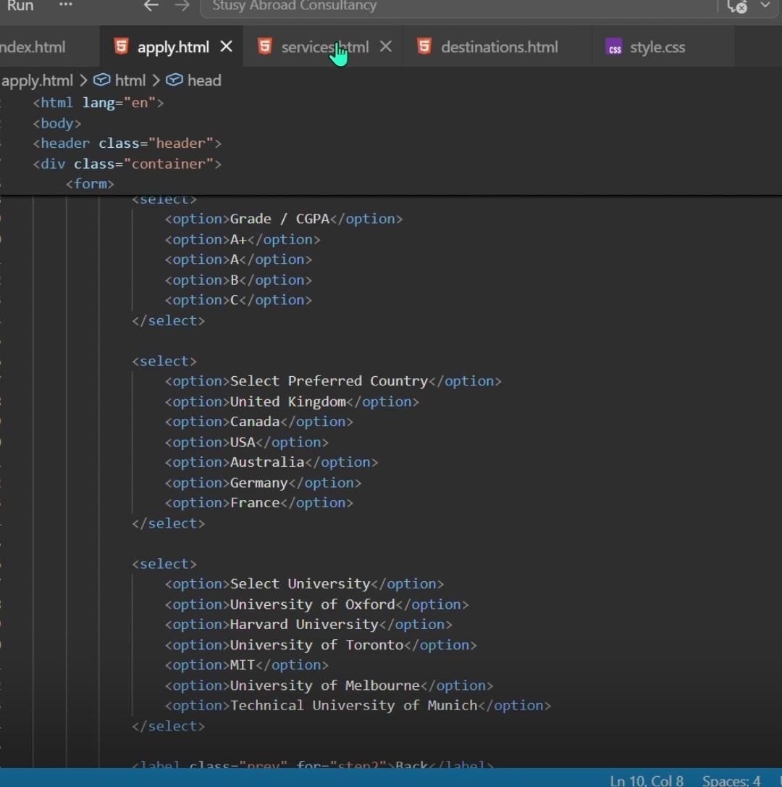
Task: Click the option C code line
Action: 238,300
